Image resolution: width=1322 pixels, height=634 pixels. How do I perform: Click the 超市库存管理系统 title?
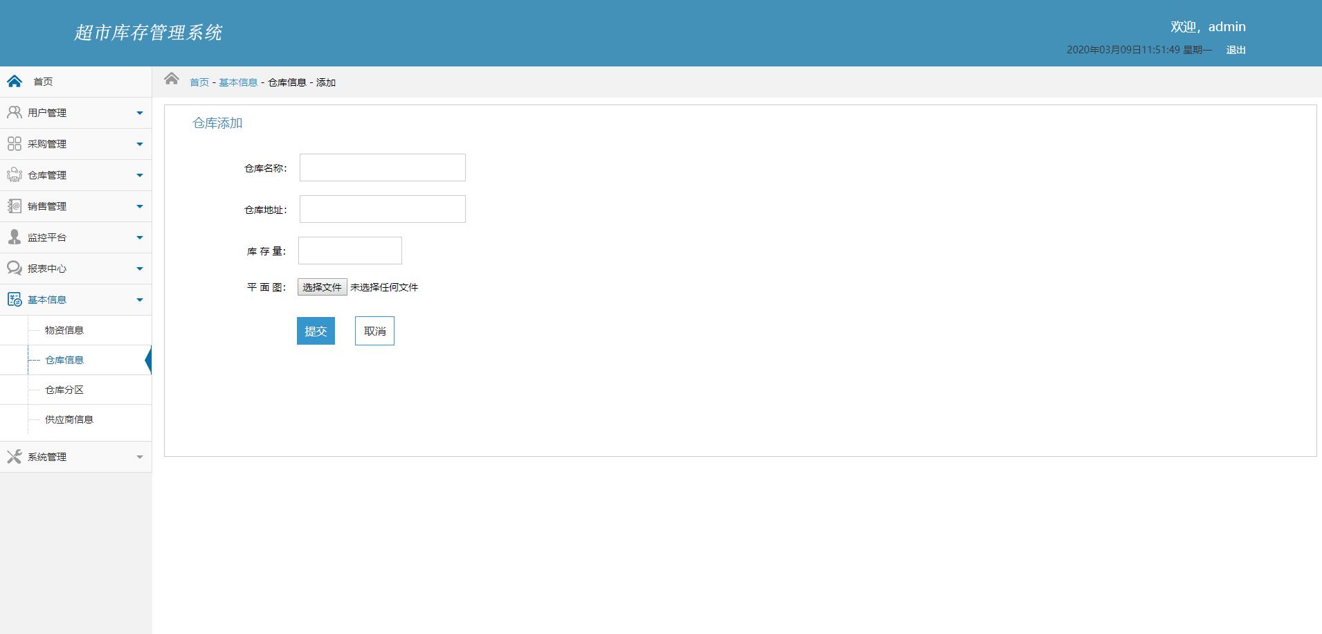click(x=148, y=33)
